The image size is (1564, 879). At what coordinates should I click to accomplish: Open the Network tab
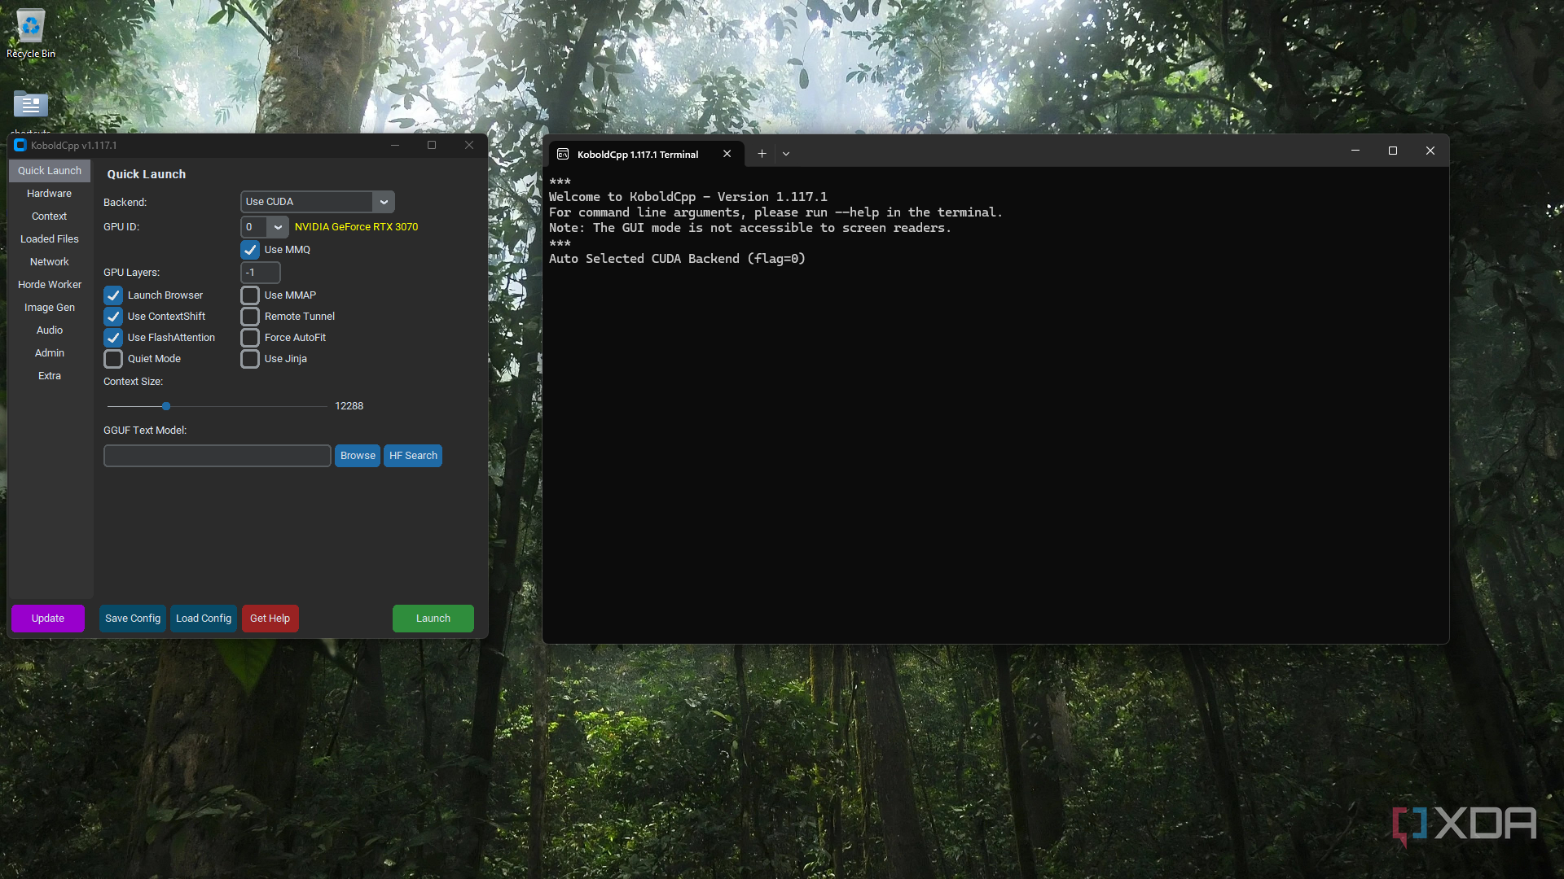coord(50,262)
